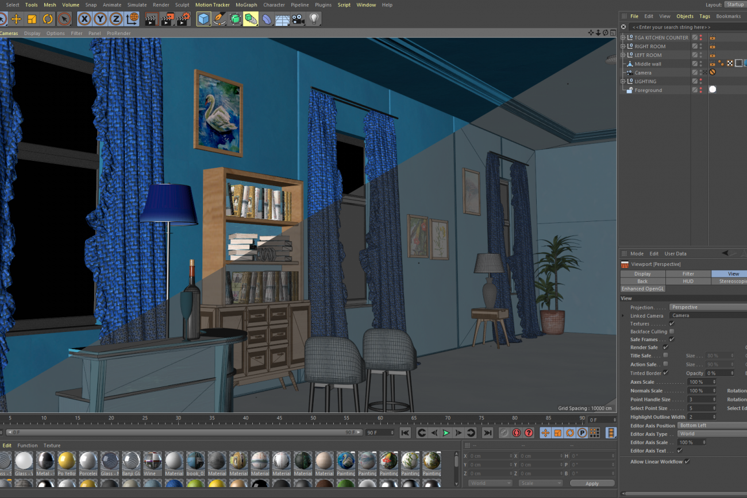Click the red Record Active Objects button
The width and height of the screenshot is (747, 498).
pyautogui.click(x=516, y=433)
